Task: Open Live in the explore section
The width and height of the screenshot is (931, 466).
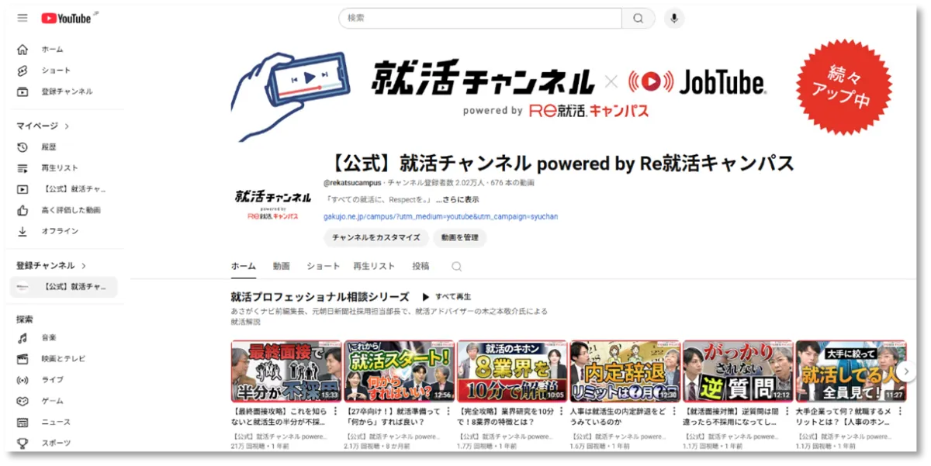Action: (52, 380)
